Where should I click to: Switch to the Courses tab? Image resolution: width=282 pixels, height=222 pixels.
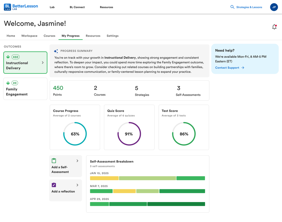[x=49, y=36]
